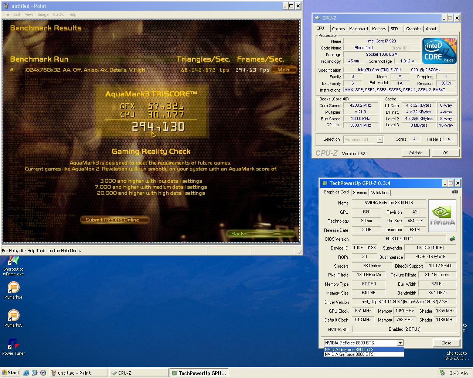Click the GPU-Z BIOS Version field

coord(399,239)
